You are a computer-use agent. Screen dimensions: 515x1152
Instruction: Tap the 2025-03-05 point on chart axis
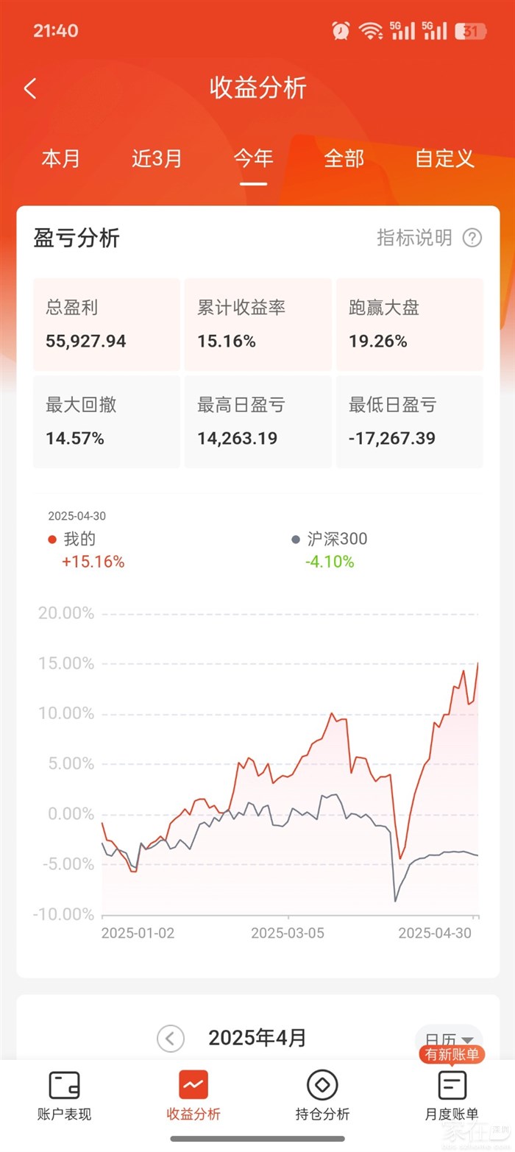[288, 933]
